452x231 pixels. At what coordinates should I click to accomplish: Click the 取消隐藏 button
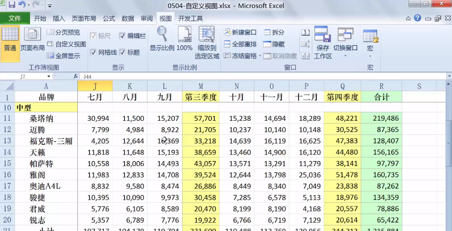pyautogui.click(x=280, y=56)
